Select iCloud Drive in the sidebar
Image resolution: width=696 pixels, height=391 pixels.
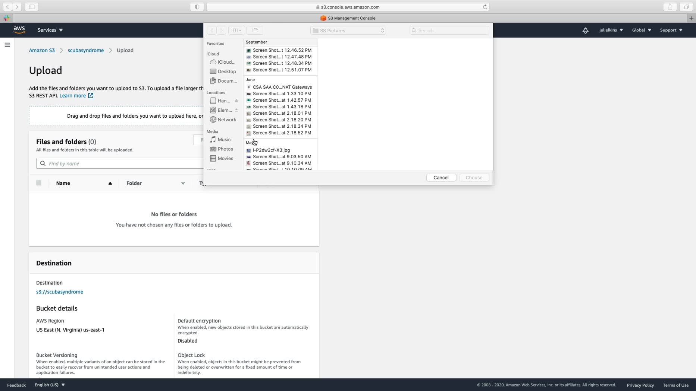click(223, 62)
